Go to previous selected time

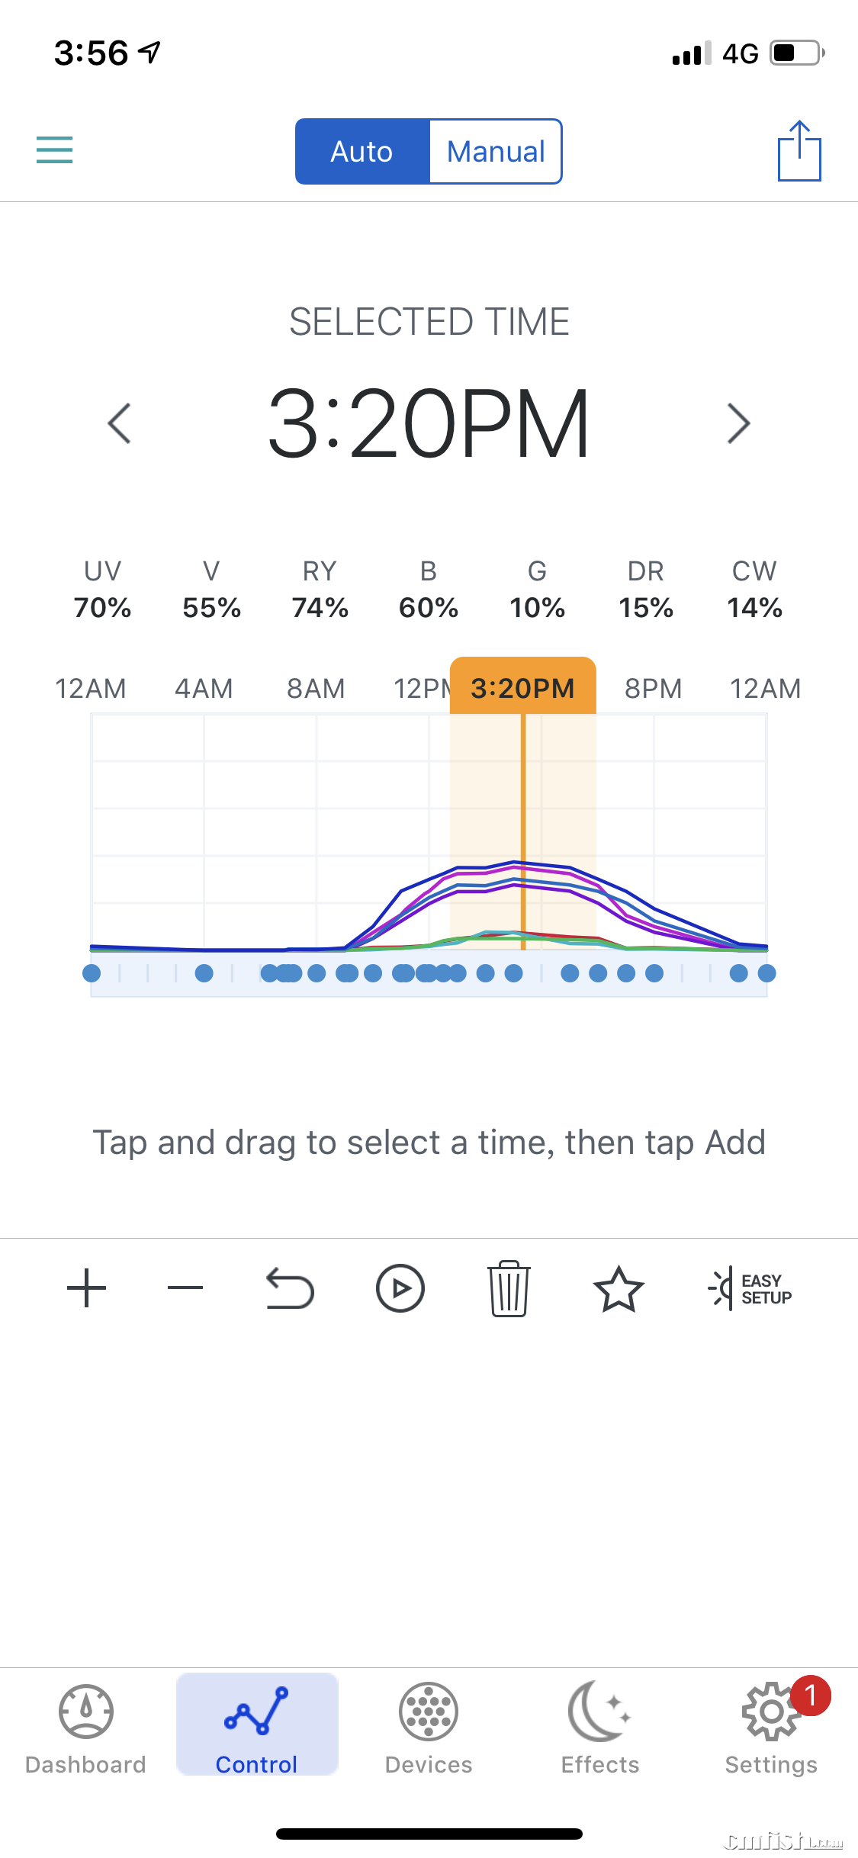120,423
